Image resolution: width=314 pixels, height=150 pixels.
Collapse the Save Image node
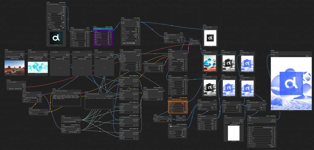click(272, 52)
